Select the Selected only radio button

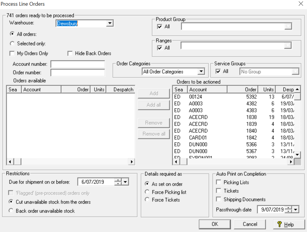pyautogui.click(x=12, y=43)
